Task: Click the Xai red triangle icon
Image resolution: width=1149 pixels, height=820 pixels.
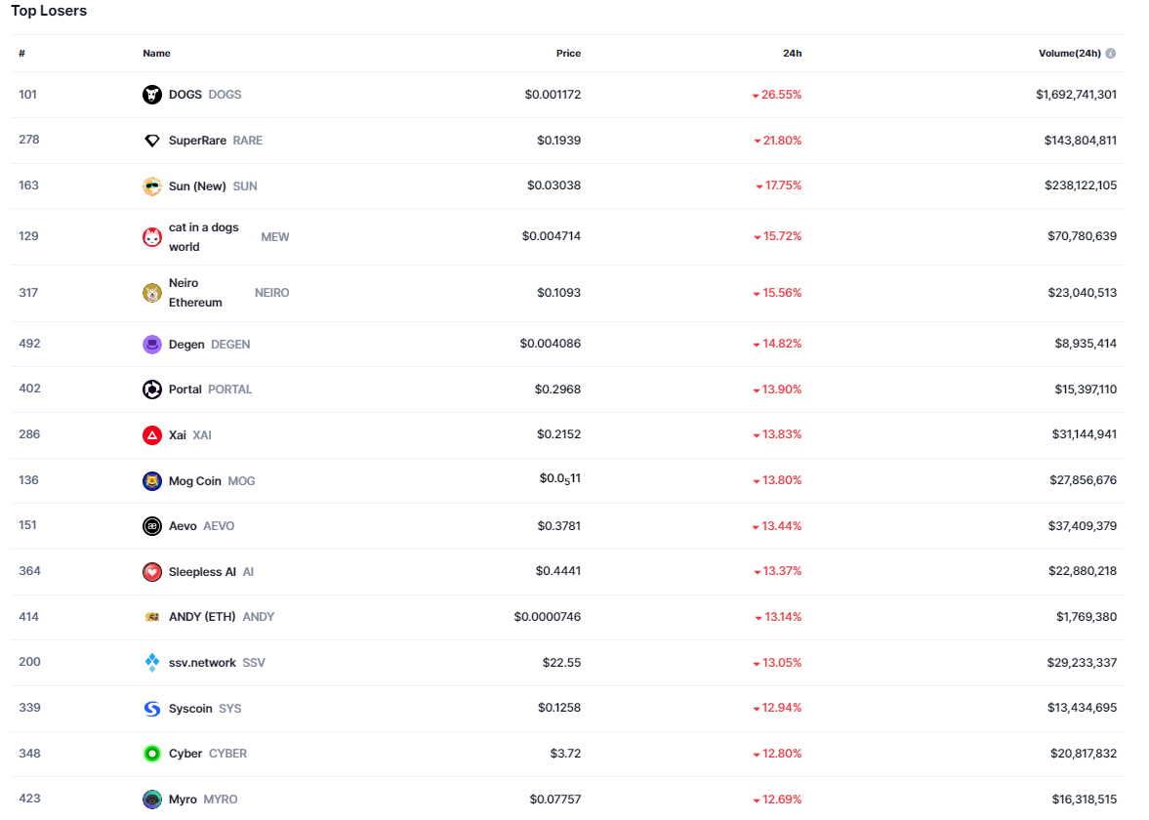Action: (x=152, y=435)
